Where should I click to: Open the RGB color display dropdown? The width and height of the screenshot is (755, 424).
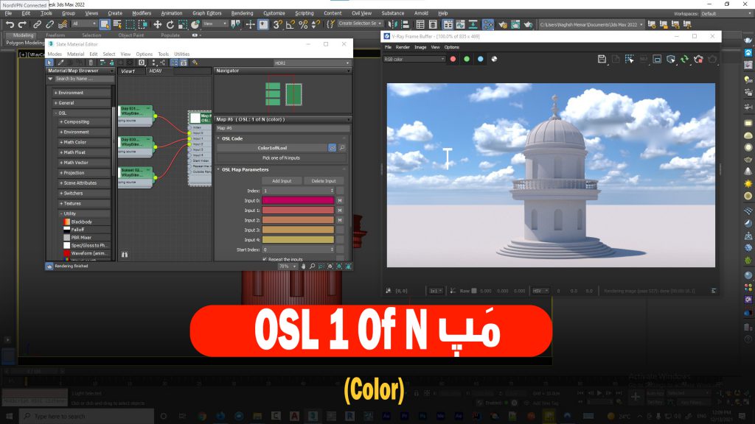coord(413,59)
